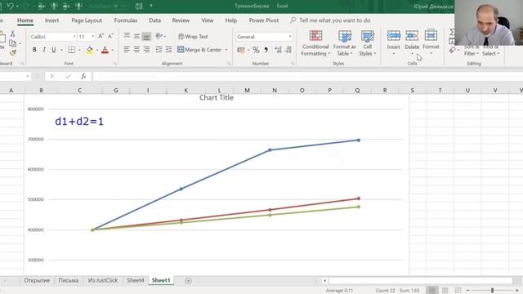Apply center text alignment
The height and width of the screenshot is (294, 523).
click(x=136, y=50)
